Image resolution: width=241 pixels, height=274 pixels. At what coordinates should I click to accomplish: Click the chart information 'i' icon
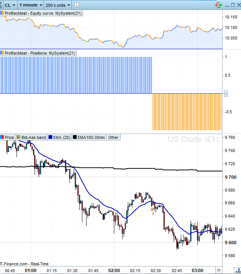pos(76,5)
